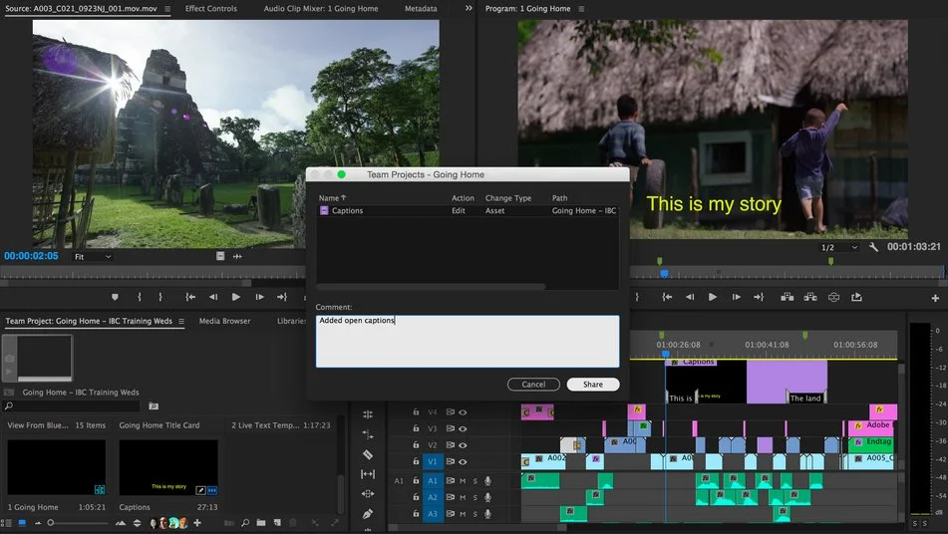Cancel the Team Projects dialog
Viewport: 948px width, 534px height.
533,385
